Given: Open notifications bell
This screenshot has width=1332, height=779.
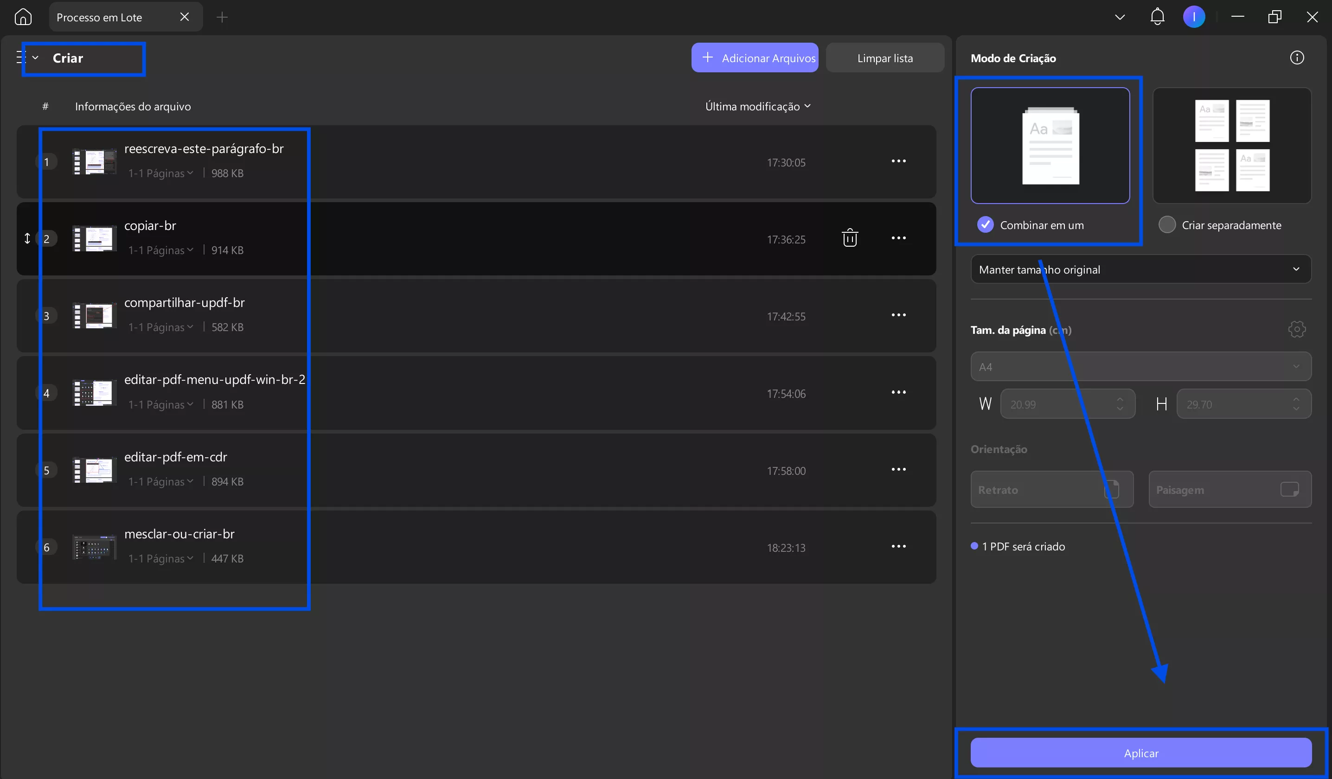Looking at the screenshot, I should coord(1157,17).
